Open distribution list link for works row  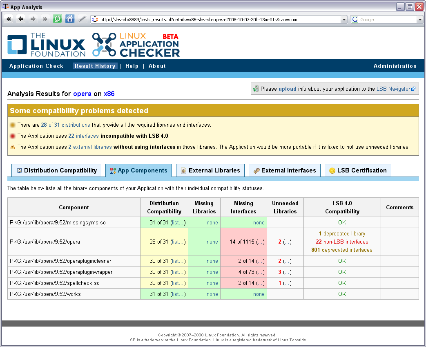pos(178,294)
